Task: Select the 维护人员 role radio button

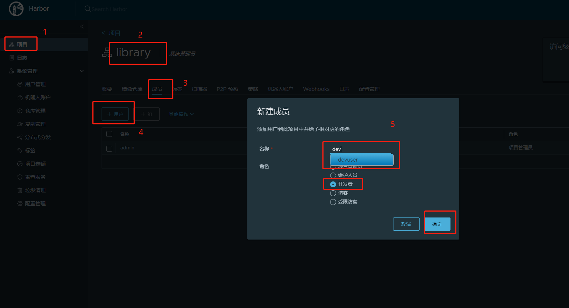Action: tap(333, 175)
